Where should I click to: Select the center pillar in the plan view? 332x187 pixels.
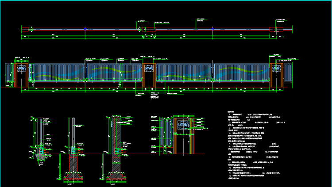pos(149,29)
